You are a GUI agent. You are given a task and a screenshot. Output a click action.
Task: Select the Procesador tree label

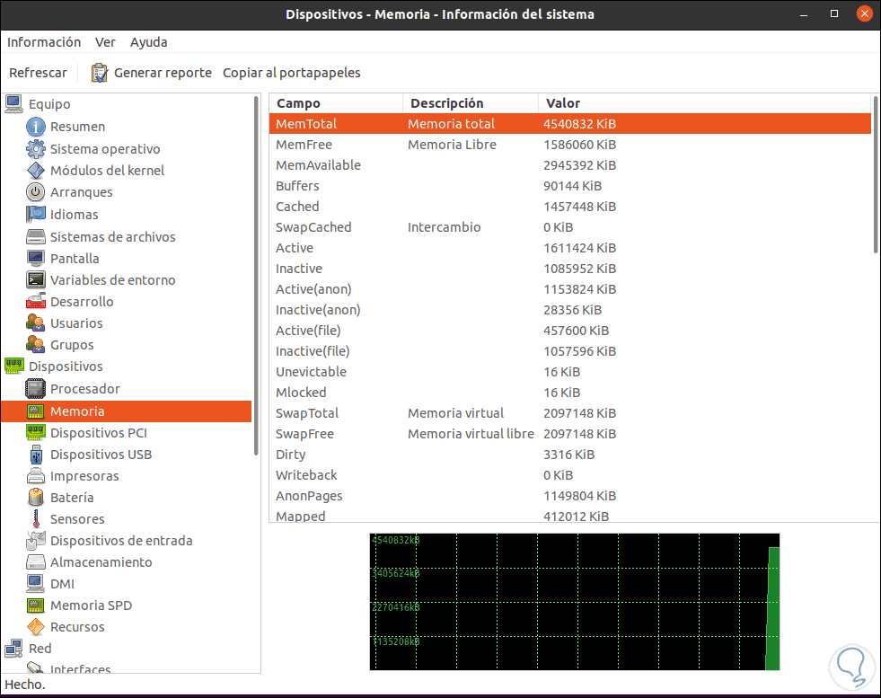tap(84, 388)
